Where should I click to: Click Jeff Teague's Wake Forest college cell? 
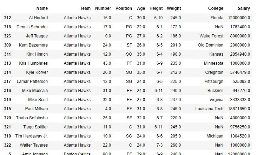coord(211,36)
